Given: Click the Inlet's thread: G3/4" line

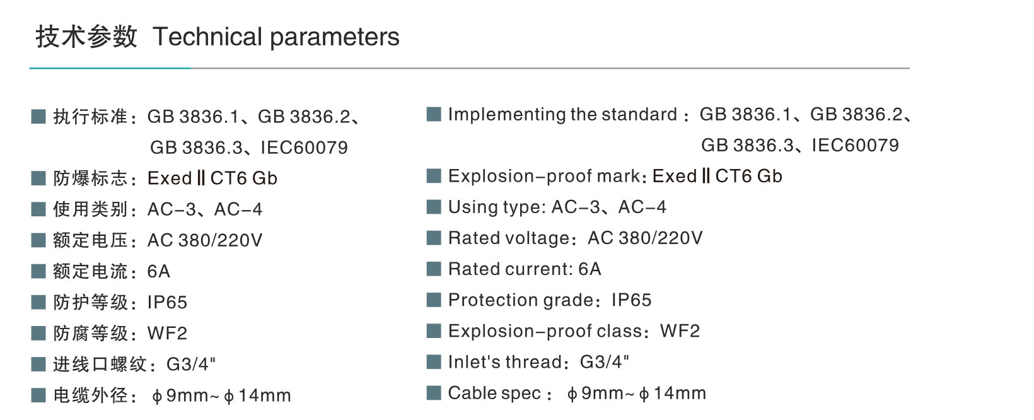Looking at the screenshot, I should [538, 362].
